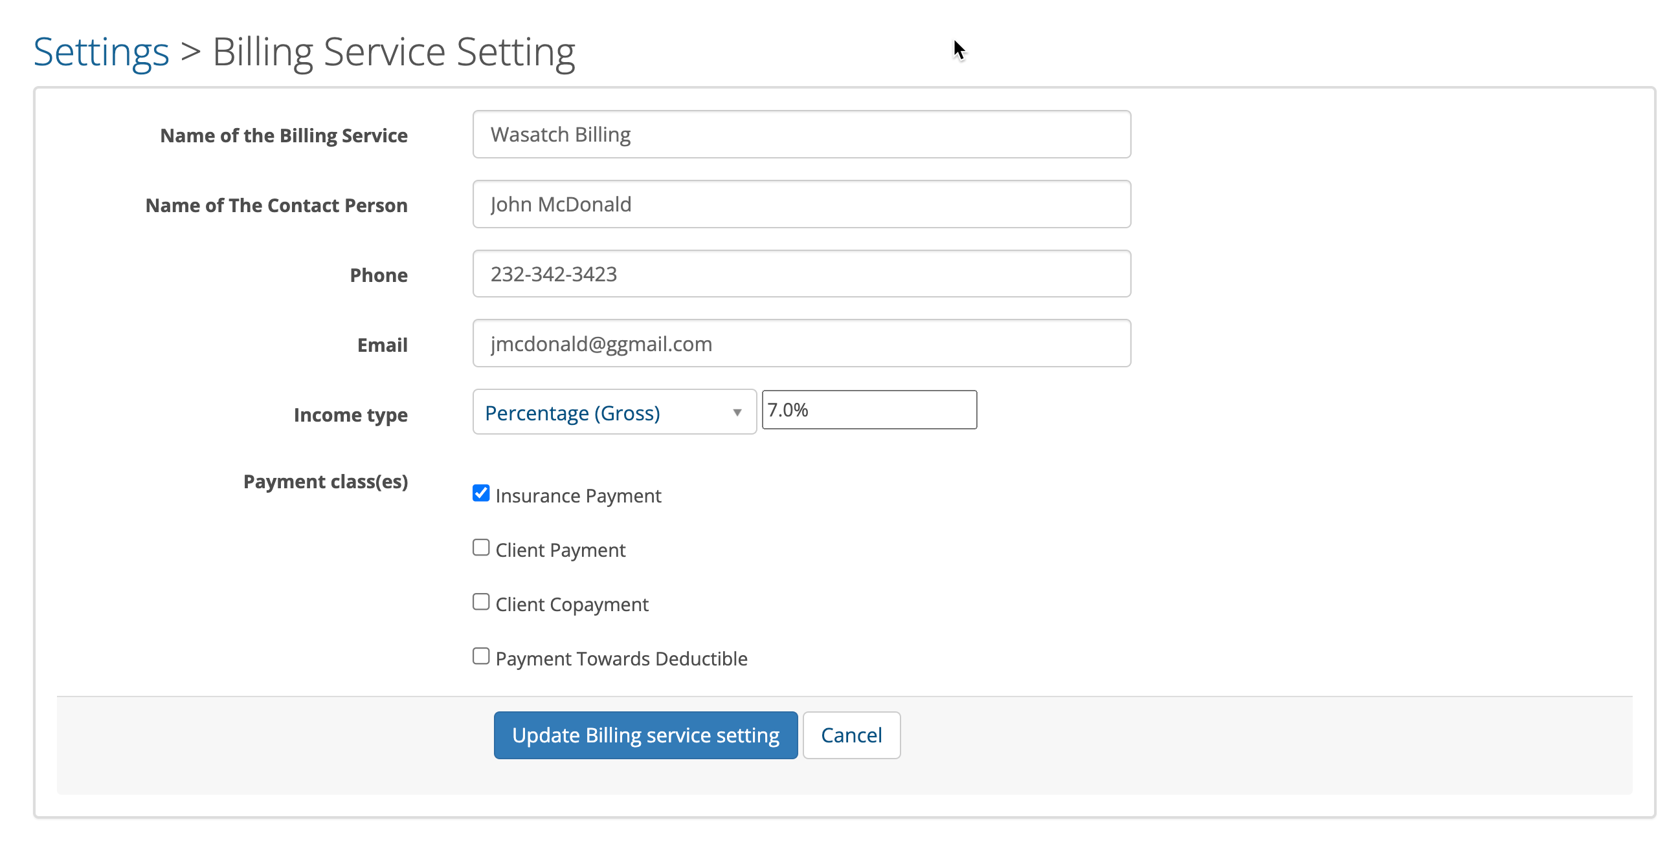Click the Name of the Billing Service label
Image resolution: width=1678 pixels, height=842 pixels.
coord(284,135)
